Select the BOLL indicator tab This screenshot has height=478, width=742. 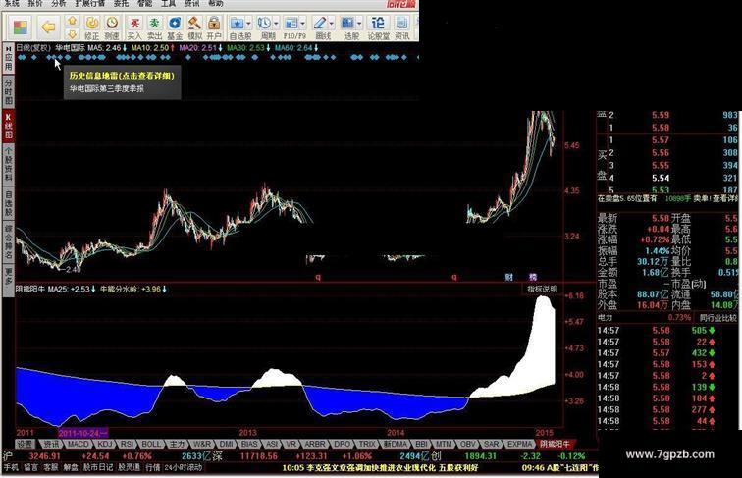[151, 444]
